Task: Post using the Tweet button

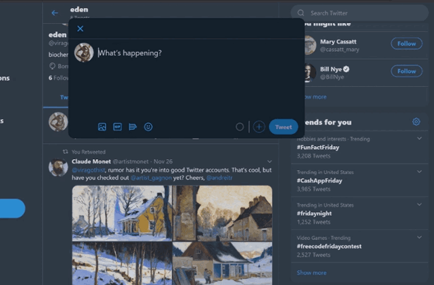Action: 283,127
